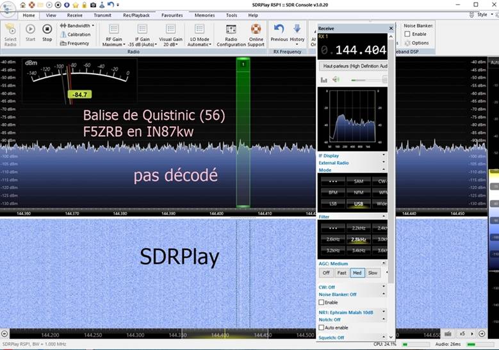Screen dimensions: 499x350
Task: Switch to the Receive tab
Action: click(75, 15)
